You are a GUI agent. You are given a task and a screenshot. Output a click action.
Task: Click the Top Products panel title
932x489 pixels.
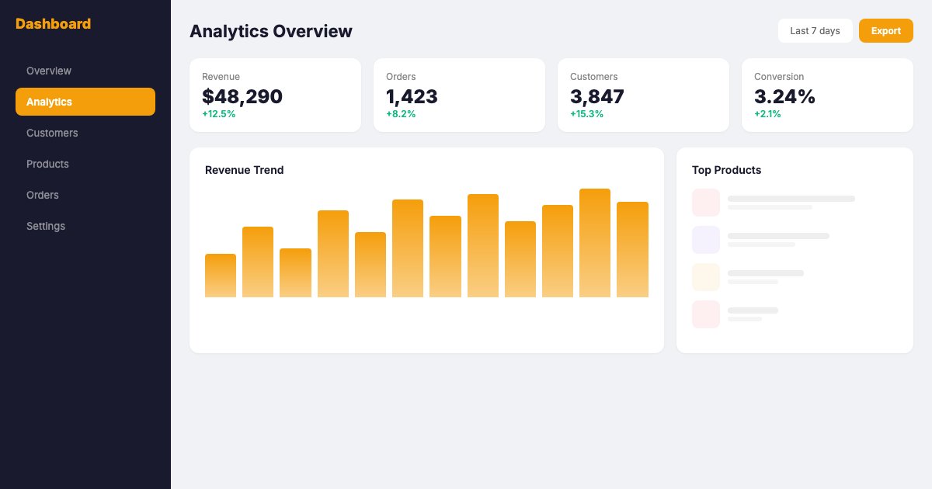click(726, 170)
